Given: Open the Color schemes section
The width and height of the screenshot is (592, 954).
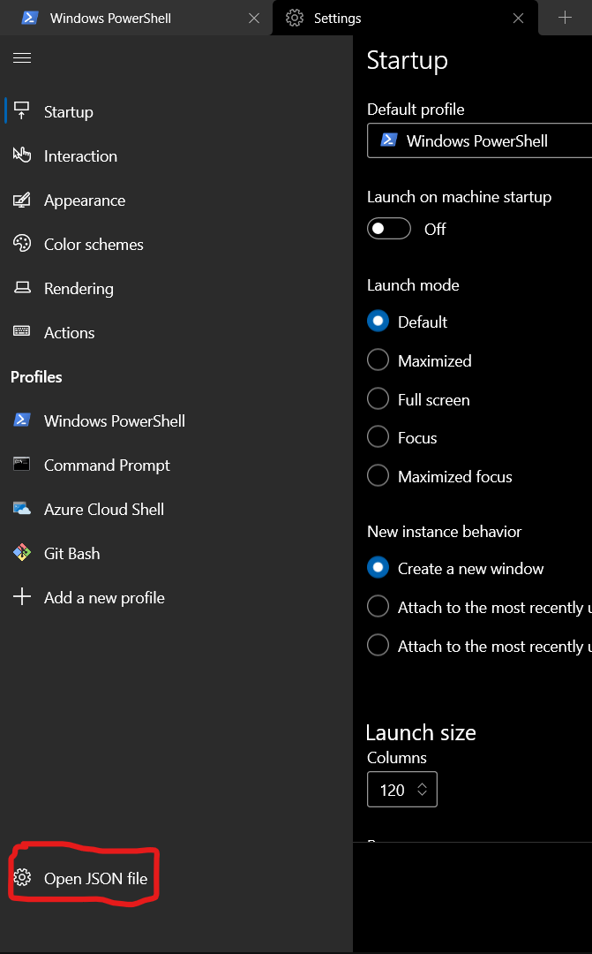Looking at the screenshot, I should pyautogui.click(x=94, y=245).
